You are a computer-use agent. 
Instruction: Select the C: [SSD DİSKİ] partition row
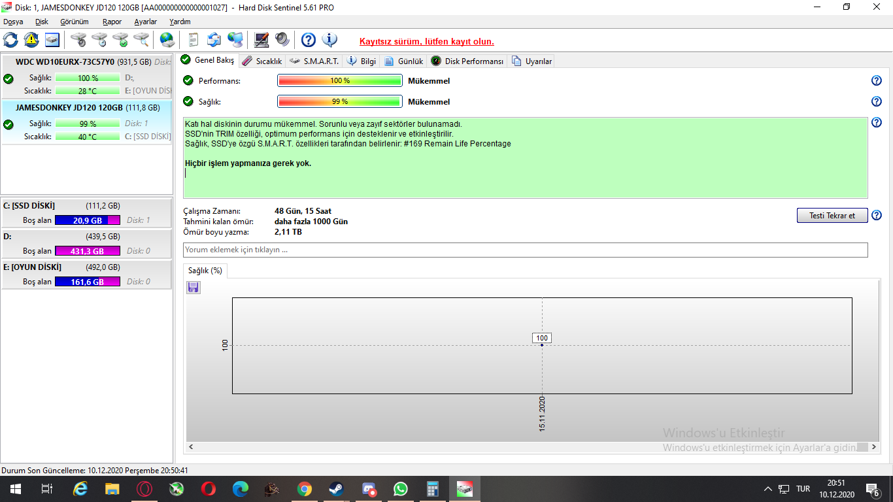[x=86, y=213]
